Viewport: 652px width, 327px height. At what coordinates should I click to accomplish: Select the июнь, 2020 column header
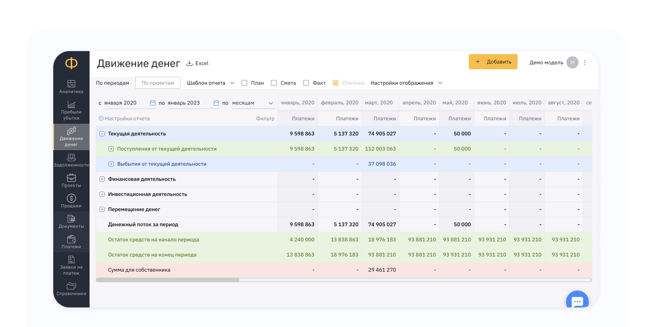pos(492,103)
